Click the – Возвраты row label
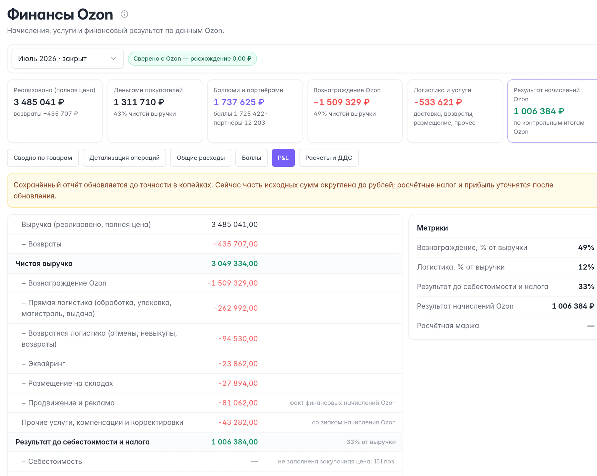 [x=41, y=244]
